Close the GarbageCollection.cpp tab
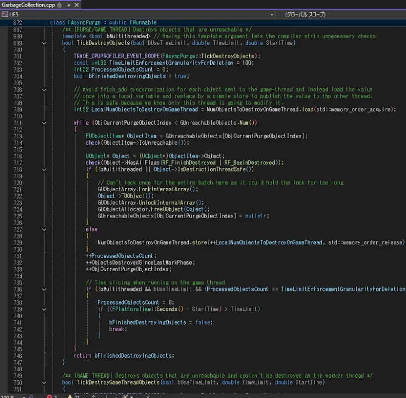406x398 pixels. 76,4
